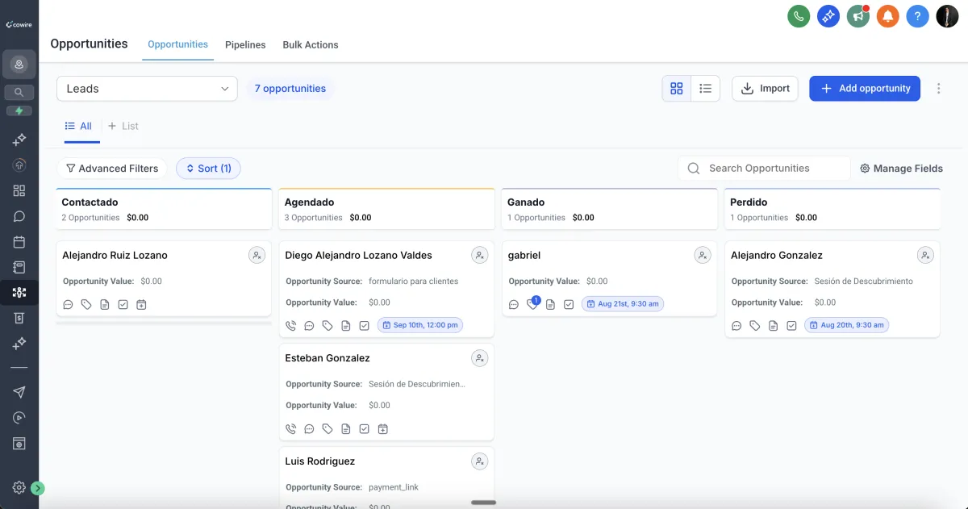
Task: Open the Luis Rodriguez opportunity
Action: pos(320,461)
